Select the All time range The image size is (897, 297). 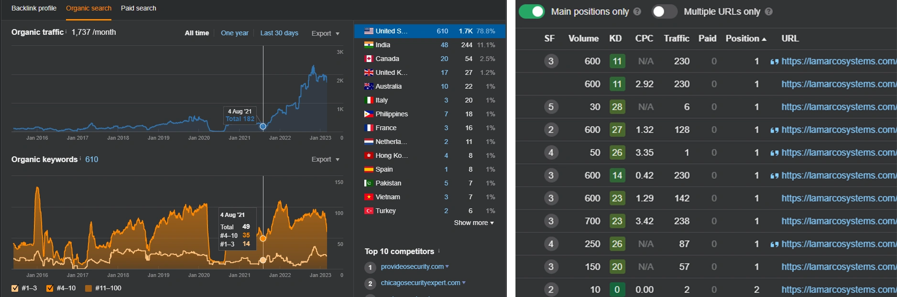197,33
